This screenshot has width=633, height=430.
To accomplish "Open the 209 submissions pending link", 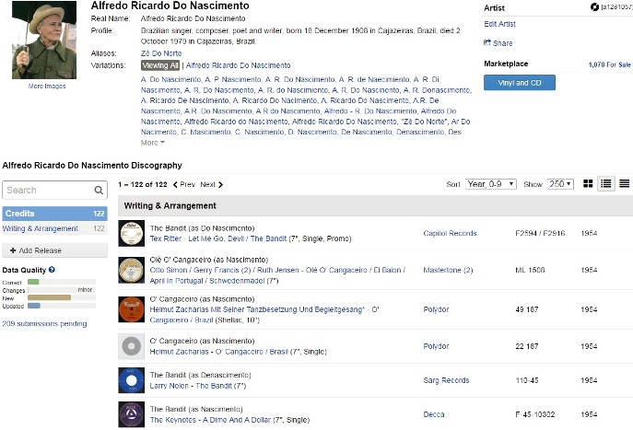I will pyautogui.click(x=44, y=324).
